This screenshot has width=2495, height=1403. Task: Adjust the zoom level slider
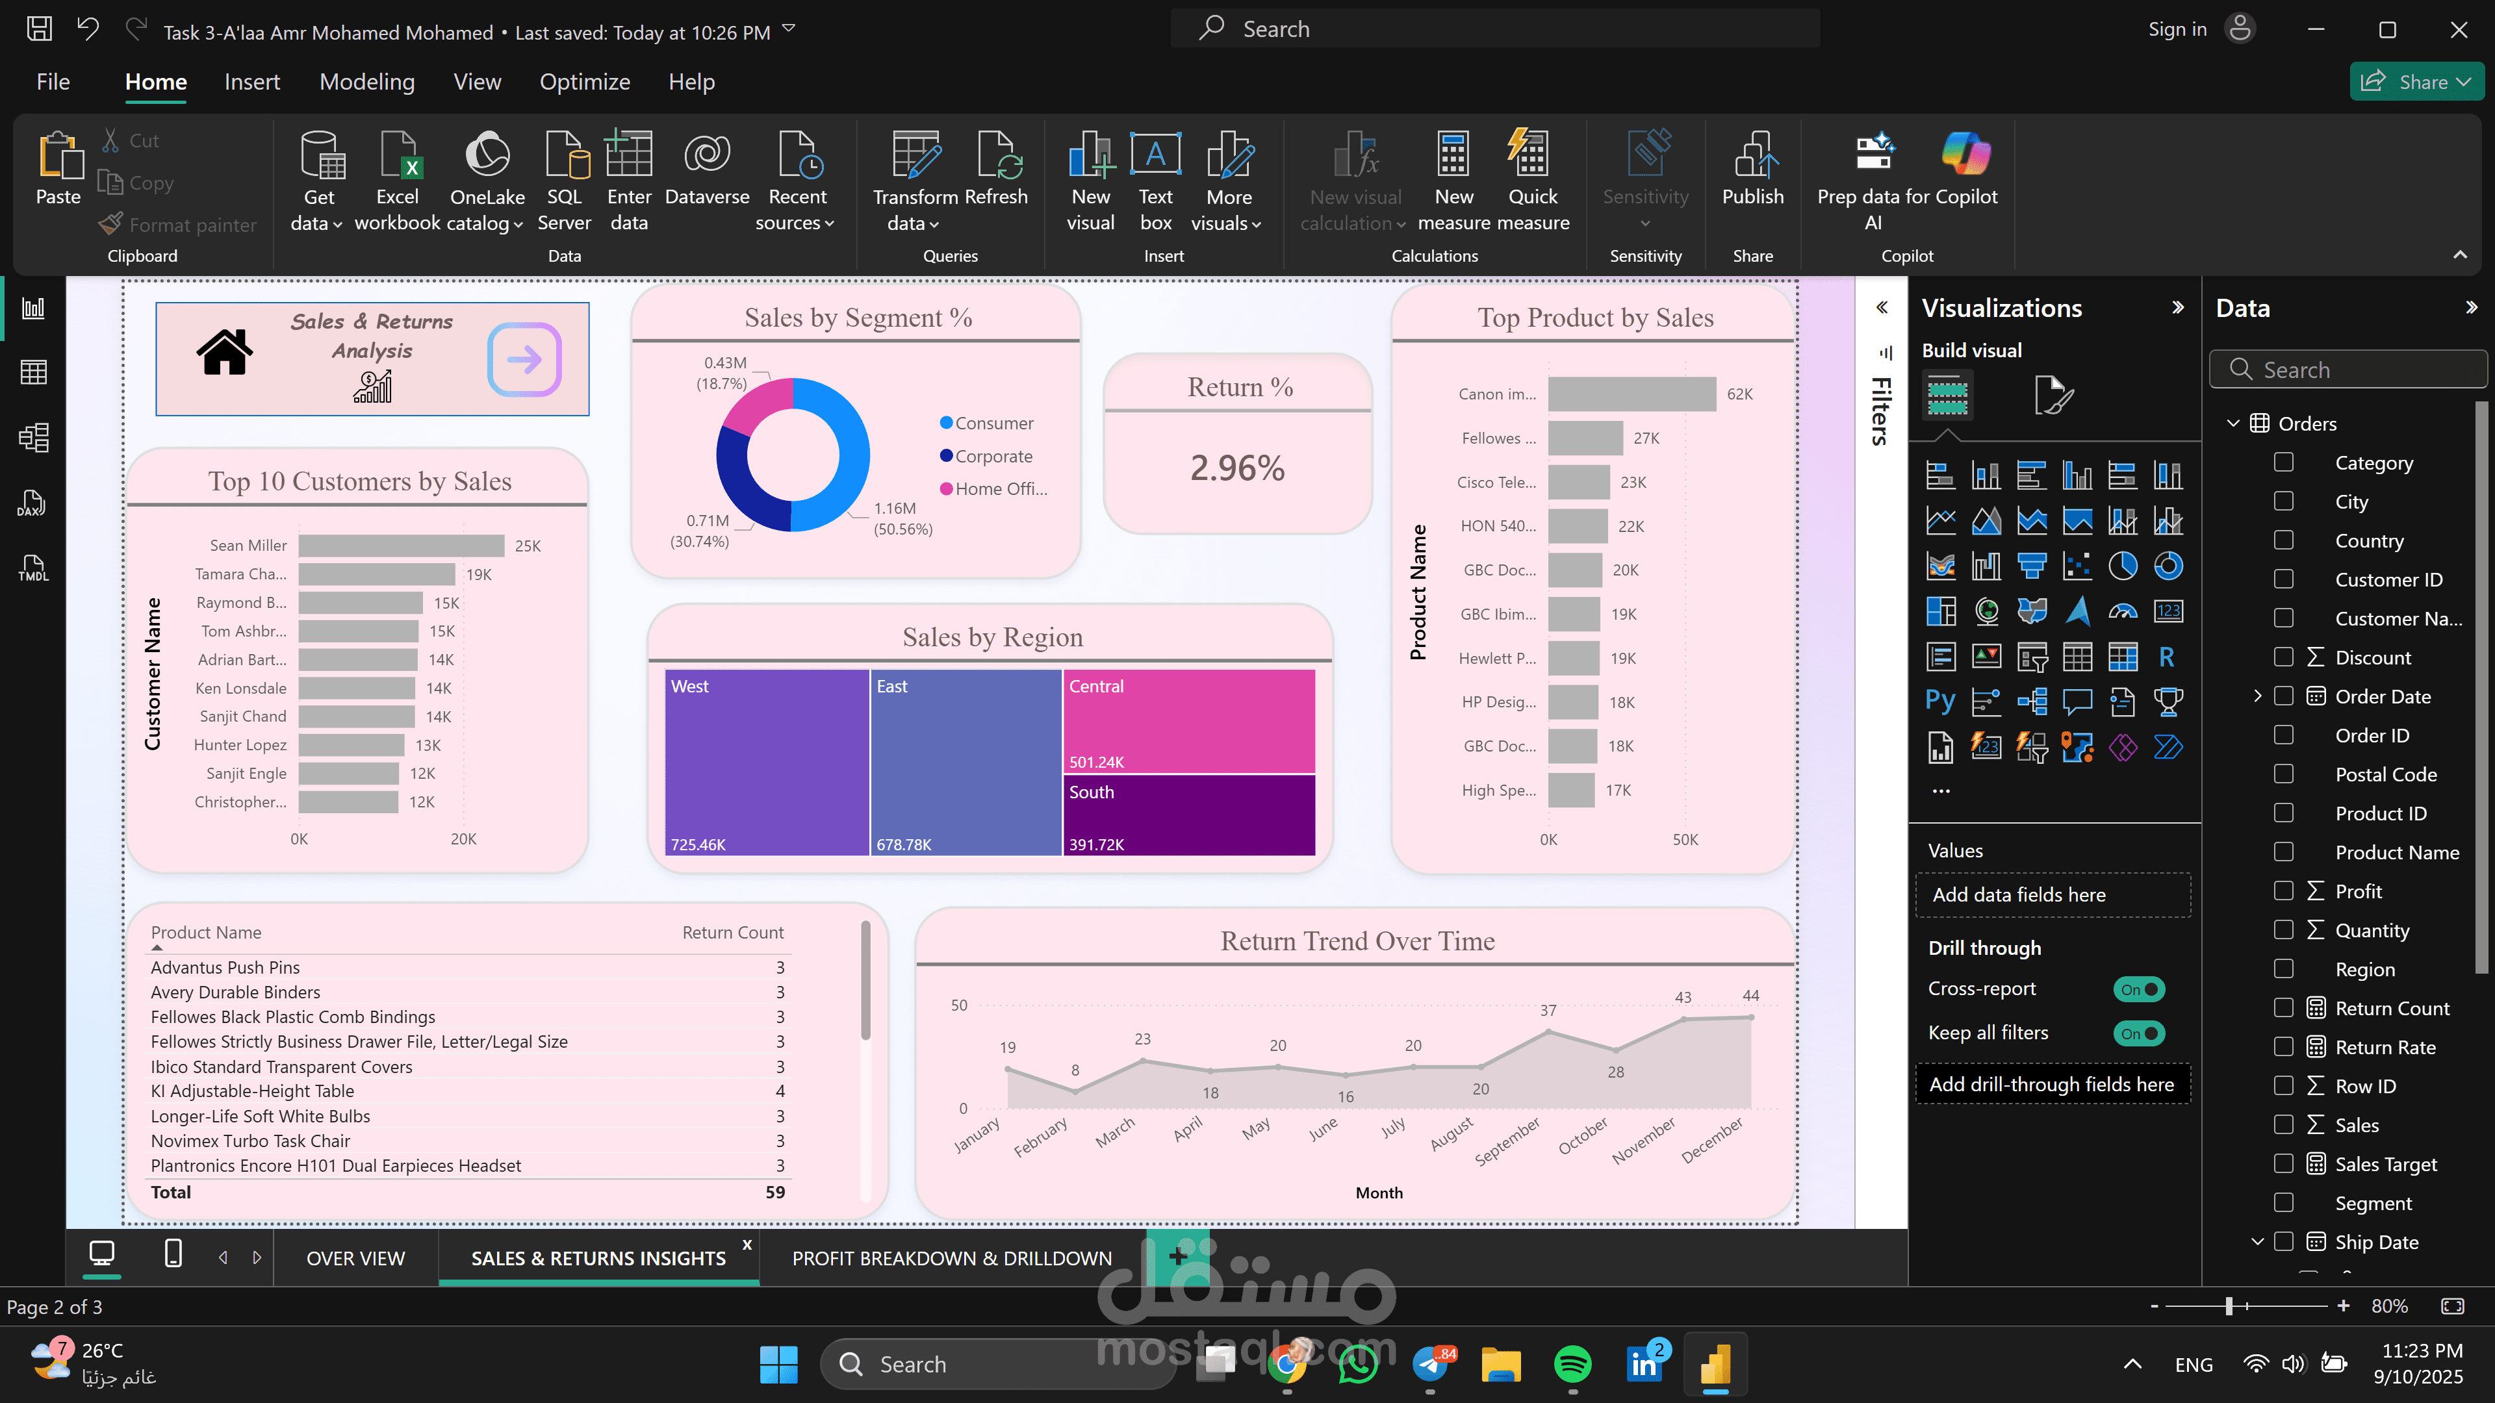(x=2229, y=1306)
